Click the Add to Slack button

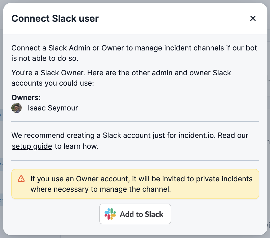tap(135, 214)
